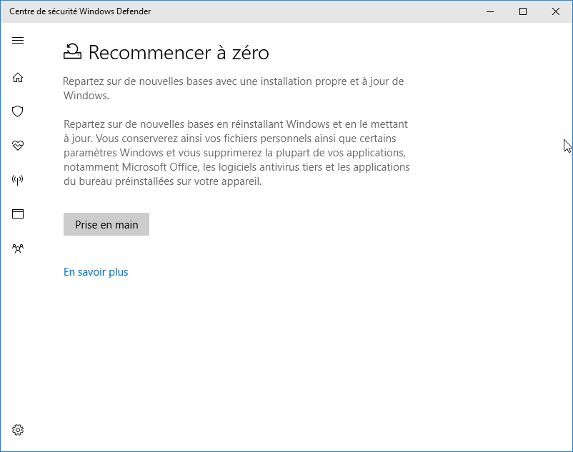The image size is (573, 452).
Task: Expand the hamburger navigation menu
Action: pos(18,40)
